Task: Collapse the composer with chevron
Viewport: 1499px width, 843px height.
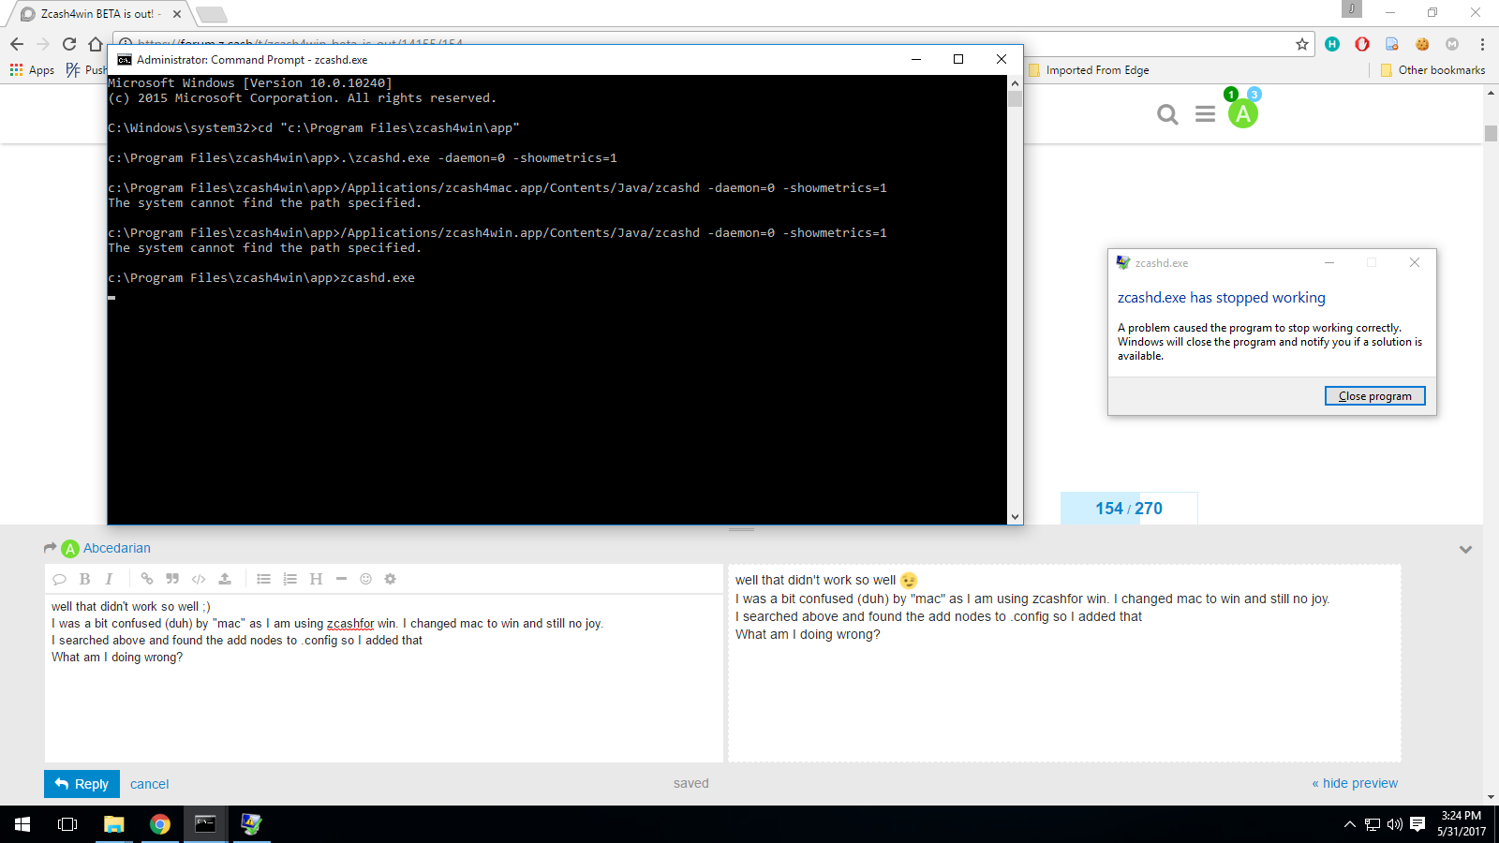Action: [x=1465, y=550]
